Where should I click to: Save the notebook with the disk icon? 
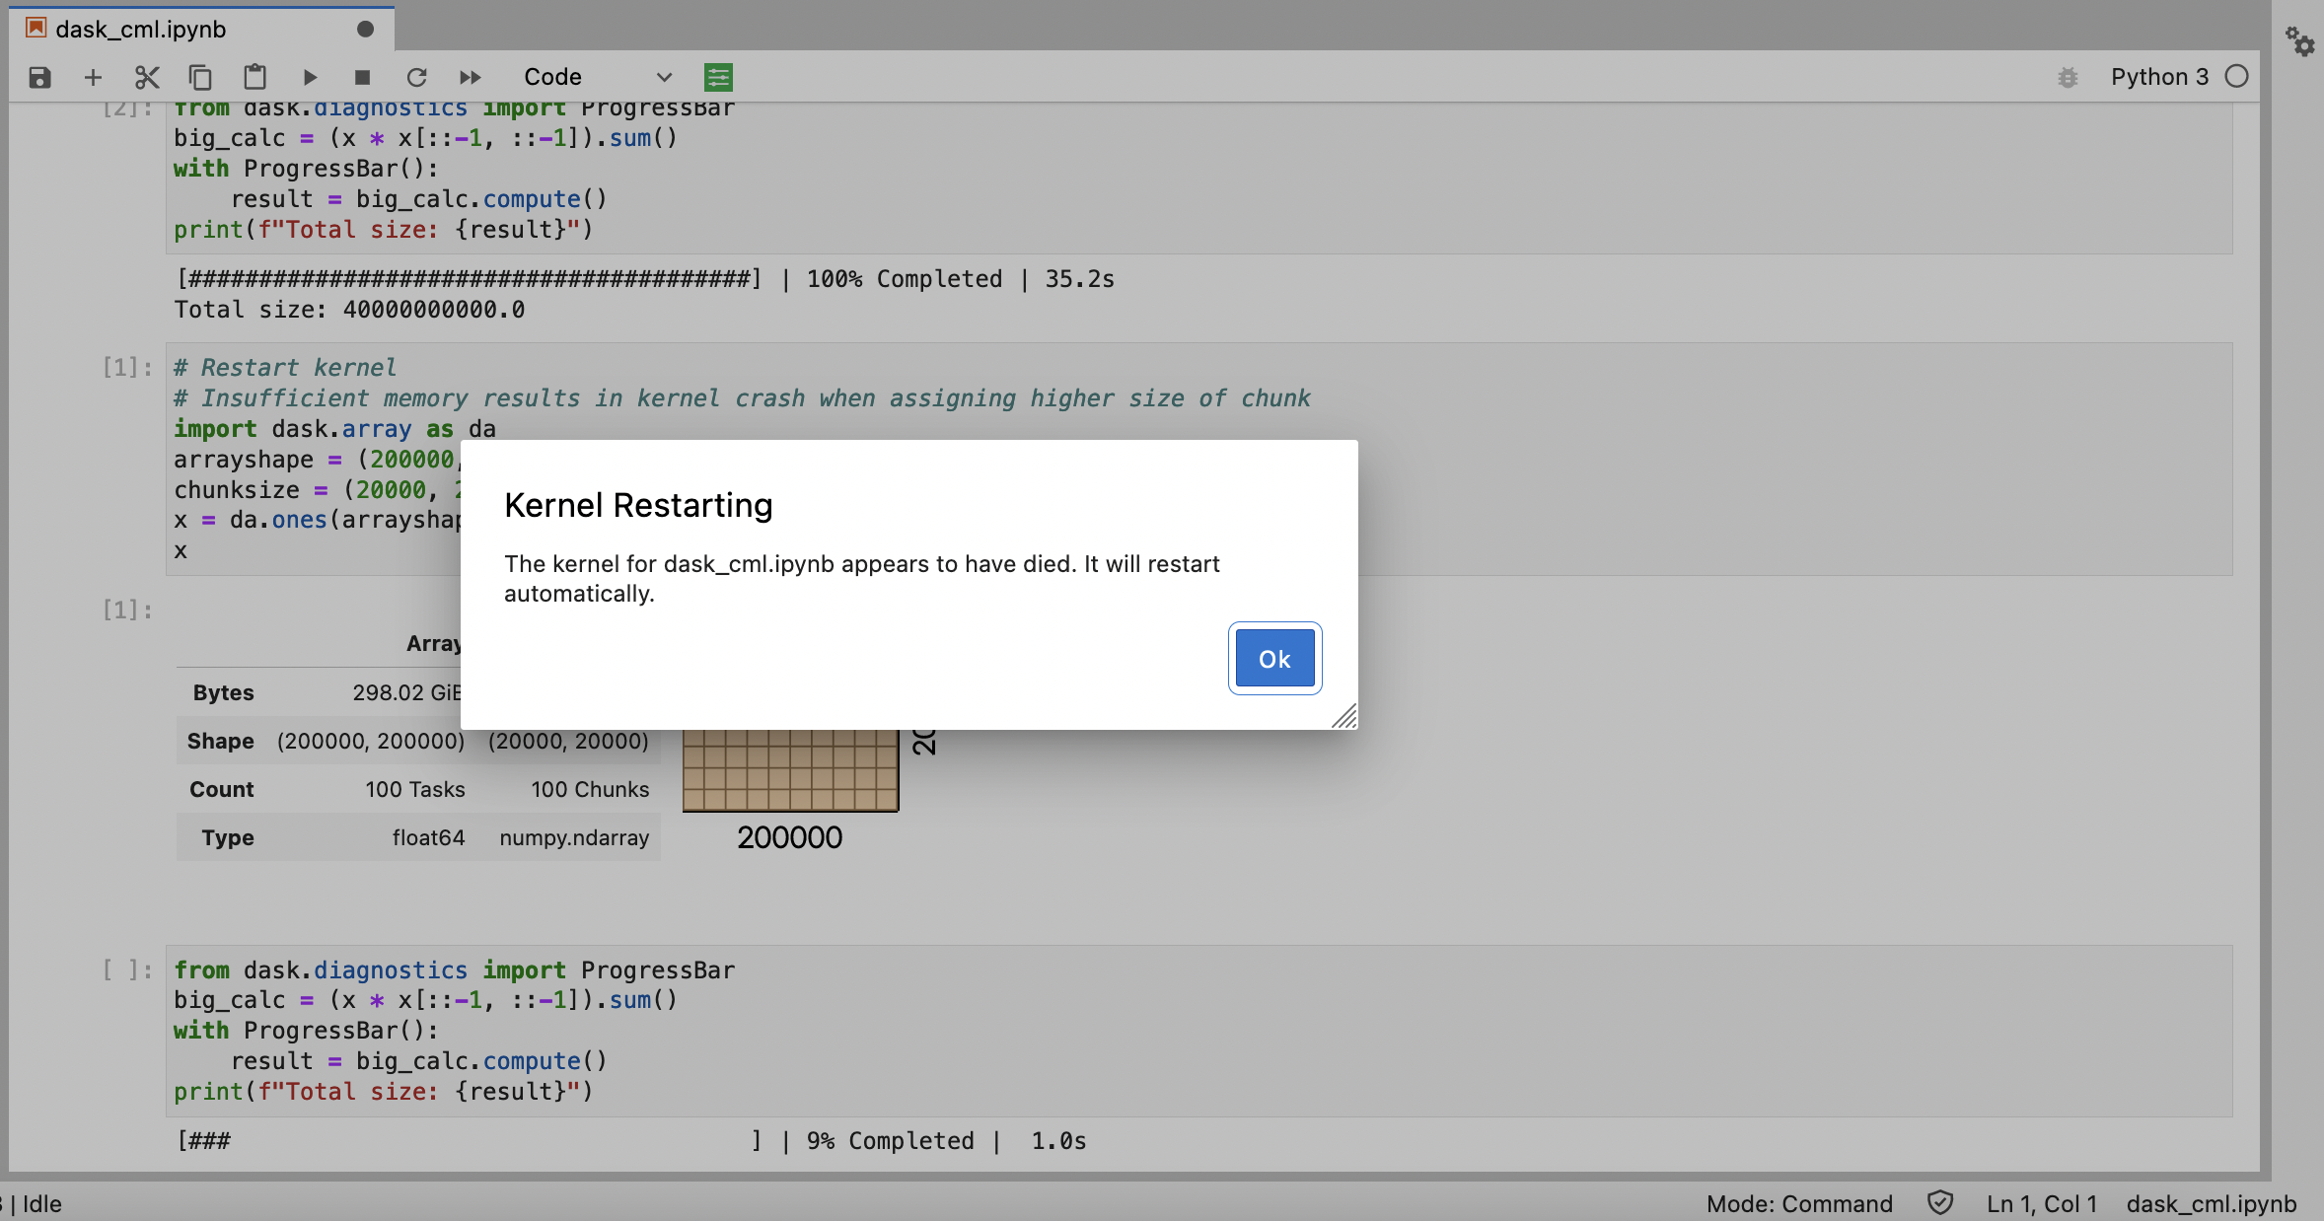point(39,77)
